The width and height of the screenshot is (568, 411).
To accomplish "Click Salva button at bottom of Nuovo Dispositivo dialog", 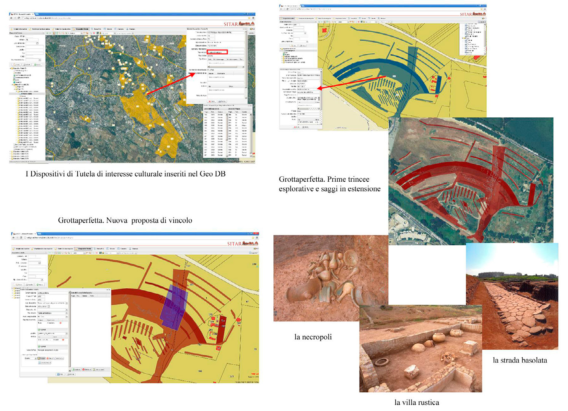I will [x=60, y=374].
